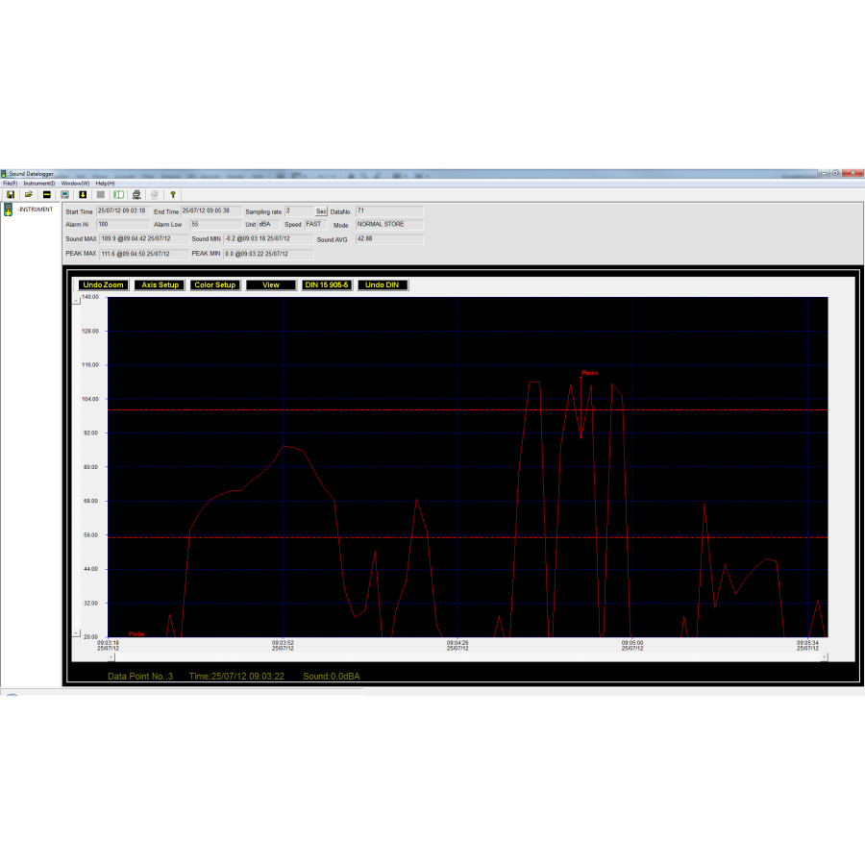
Task: Click the Sec button beside Sampling rate
Action: tap(321, 211)
